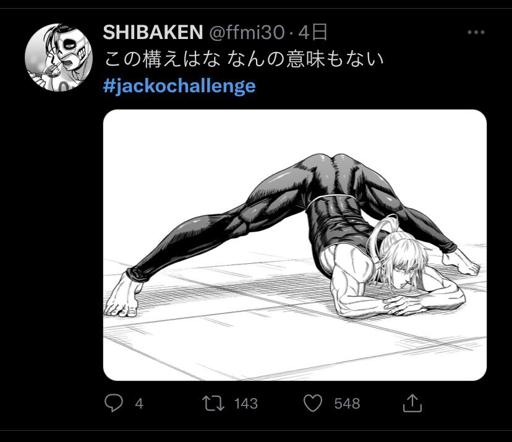Open the #jackochallenge hashtag
Image resolution: width=512 pixels, height=442 pixels.
pos(179,85)
